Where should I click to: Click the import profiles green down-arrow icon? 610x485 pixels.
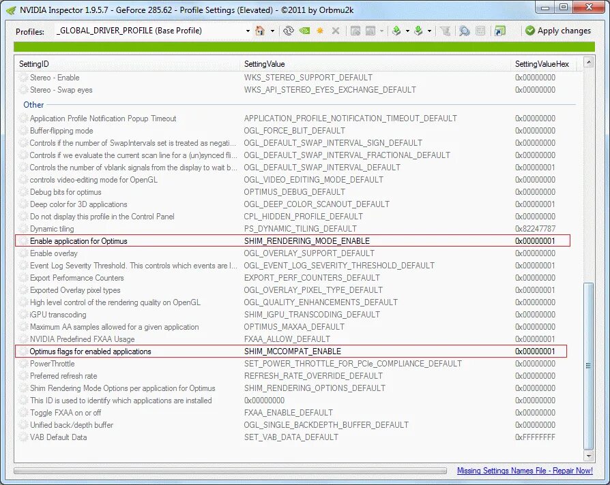(418, 31)
